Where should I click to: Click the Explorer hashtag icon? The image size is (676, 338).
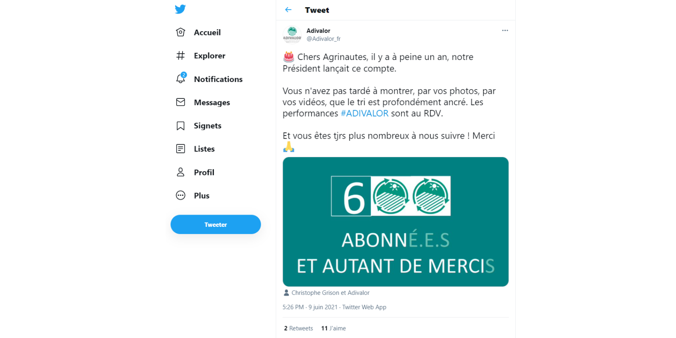180,56
